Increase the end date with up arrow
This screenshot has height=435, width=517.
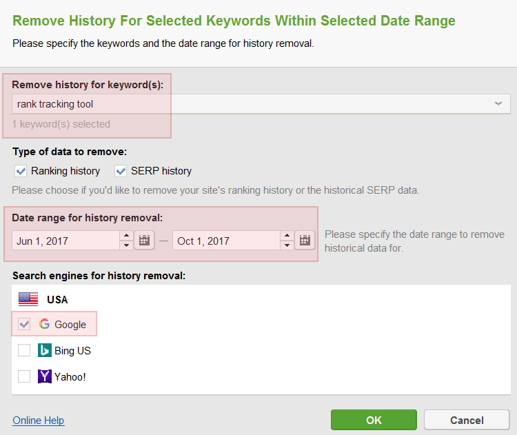(x=287, y=236)
